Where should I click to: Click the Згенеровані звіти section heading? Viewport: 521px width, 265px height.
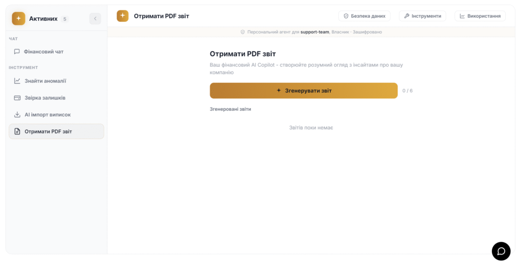click(230, 109)
